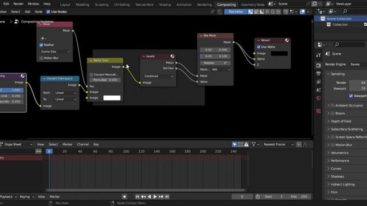Click the play animation button
The height and width of the screenshot is (206, 367).
(x=155, y=197)
